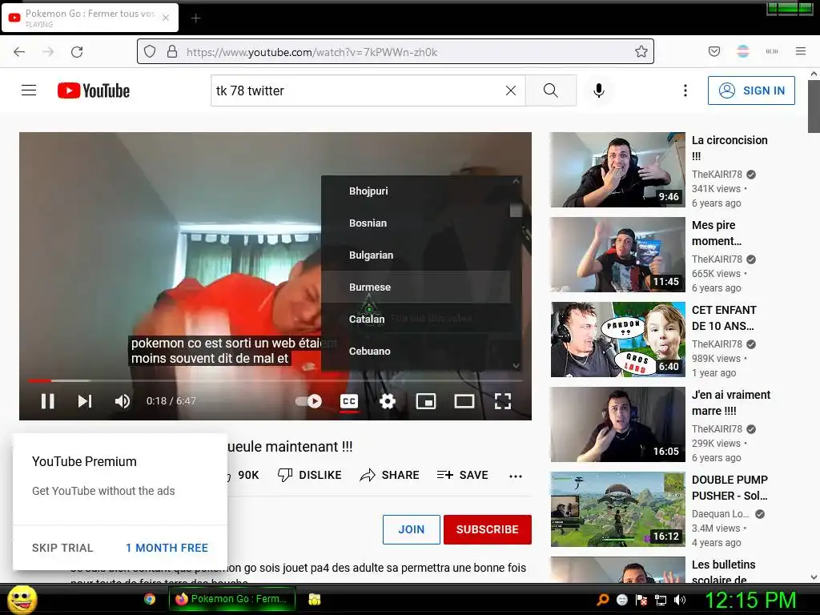Turn off closed captions with CC button
Viewport: 820px width, 615px height.
349,401
